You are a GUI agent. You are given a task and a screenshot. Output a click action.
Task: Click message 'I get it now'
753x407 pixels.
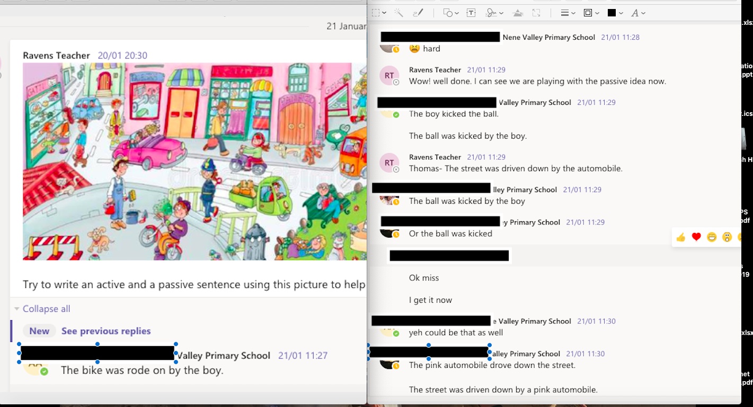click(x=430, y=300)
